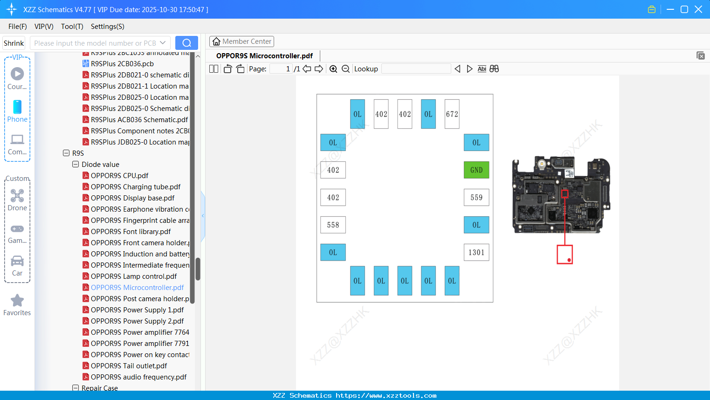Zoom out of the PDF
The width and height of the screenshot is (710, 400).
click(x=345, y=69)
